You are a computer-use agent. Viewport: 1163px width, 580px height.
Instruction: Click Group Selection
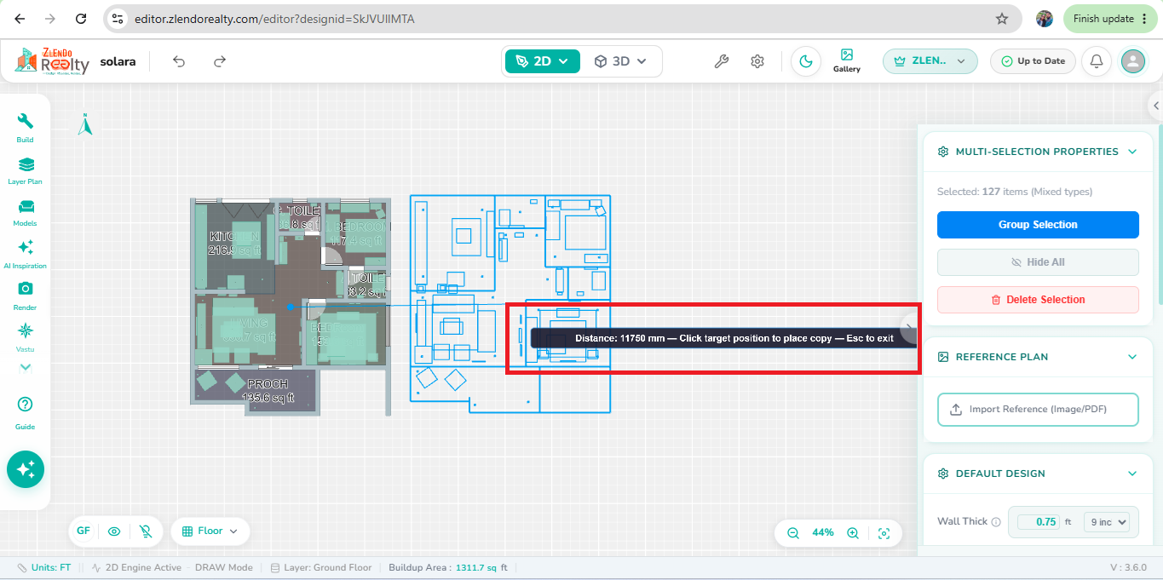pos(1038,225)
